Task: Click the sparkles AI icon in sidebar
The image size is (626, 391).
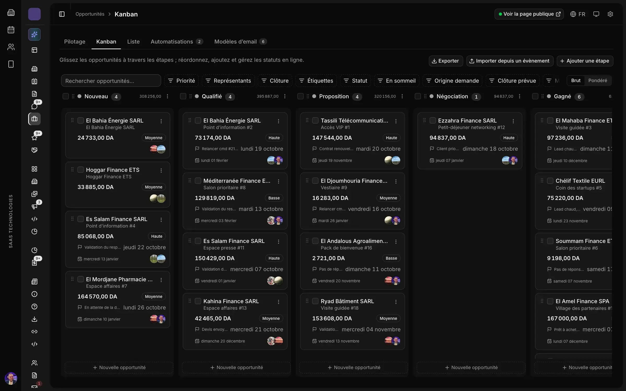Action: [34, 34]
